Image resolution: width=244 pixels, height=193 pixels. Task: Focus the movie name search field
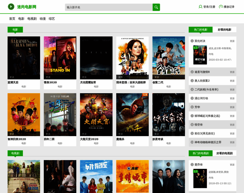coord(109,7)
